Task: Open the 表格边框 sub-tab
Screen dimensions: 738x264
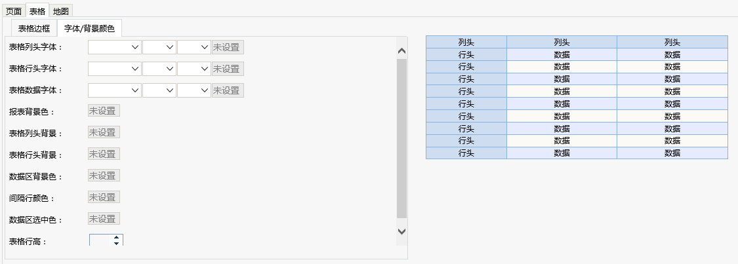Action: [x=34, y=28]
